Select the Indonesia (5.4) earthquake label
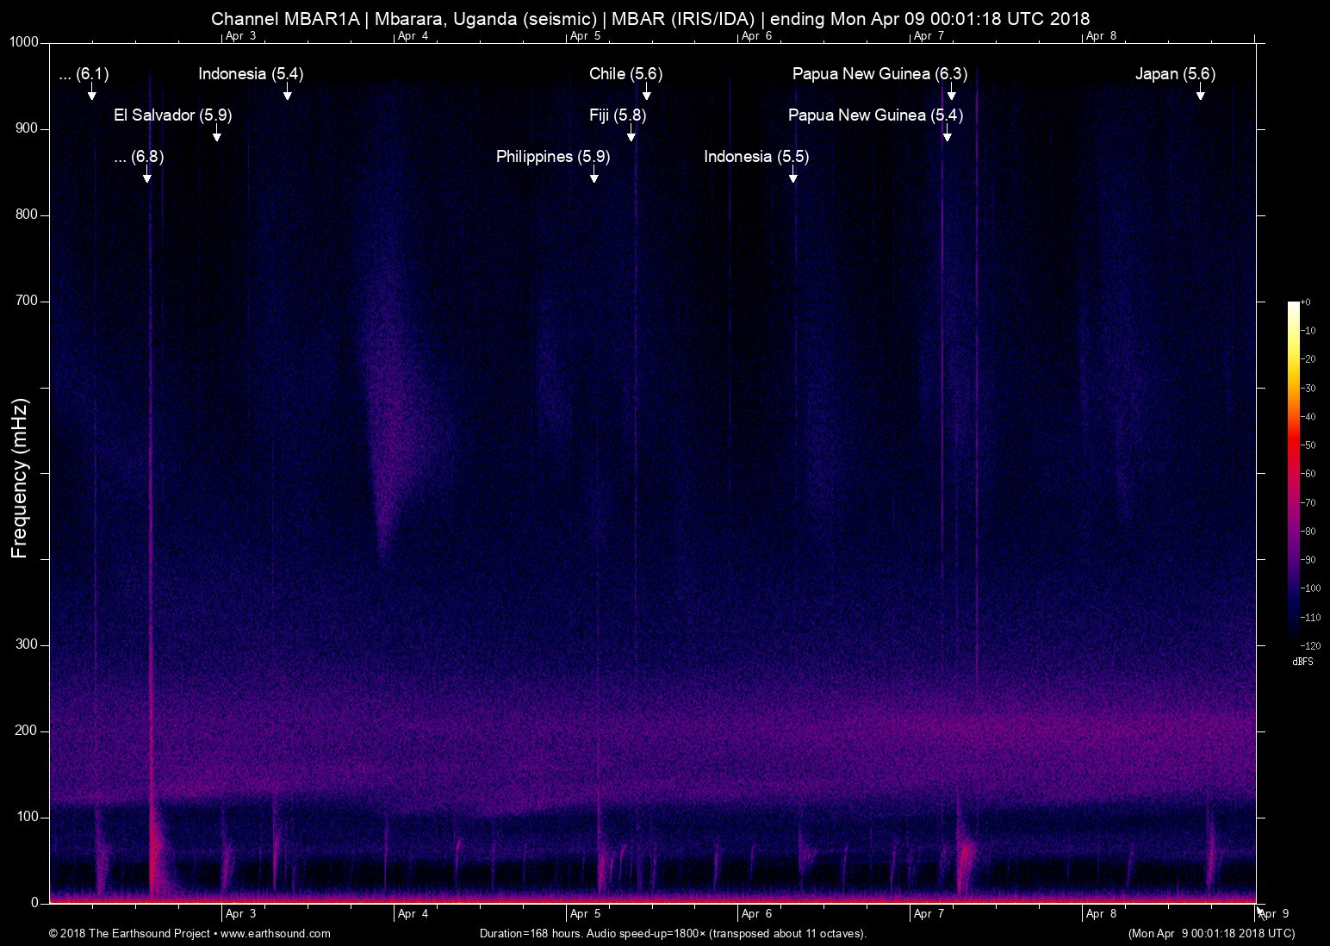 (251, 74)
